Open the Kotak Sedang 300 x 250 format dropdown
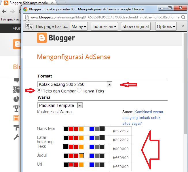The height and width of the screenshot is (172, 188). point(75,84)
